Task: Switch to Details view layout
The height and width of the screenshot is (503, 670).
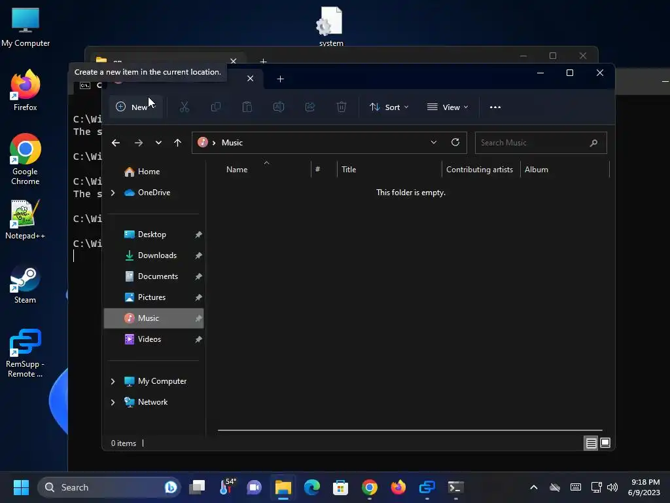Action: click(591, 443)
